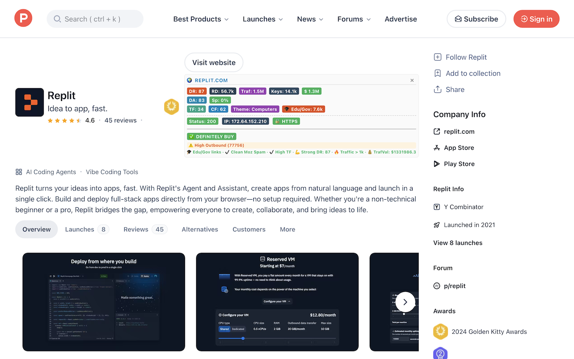
Task: Focus the search input field
Action: click(95, 19)
